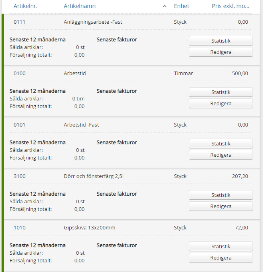The height and width of the screenshot is (272, 263).
Task: Click Redigera for Anläggningsarbete -Fast
Action: (x=221, y=52)
